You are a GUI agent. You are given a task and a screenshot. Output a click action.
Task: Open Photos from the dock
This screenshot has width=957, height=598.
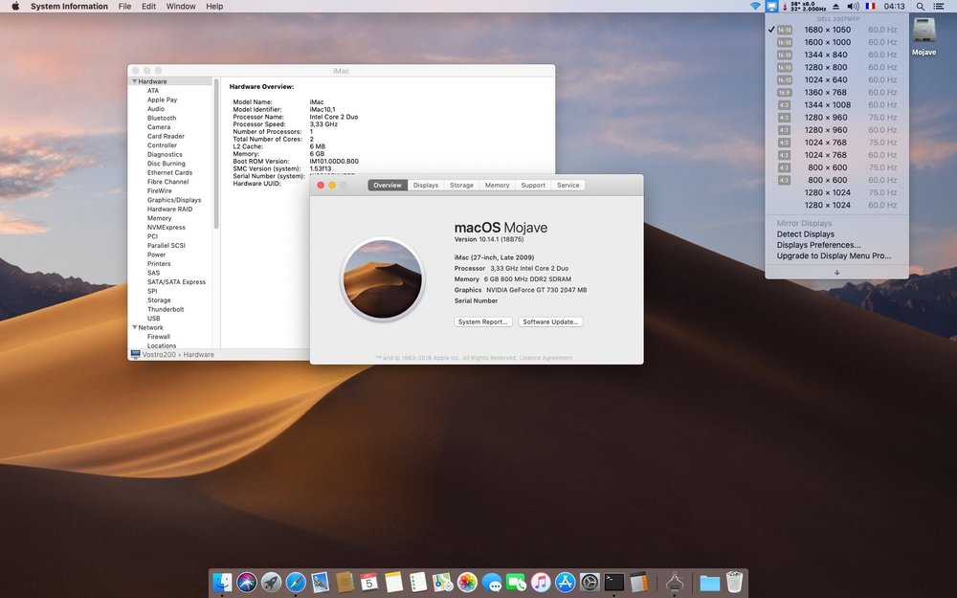[467, 582]
